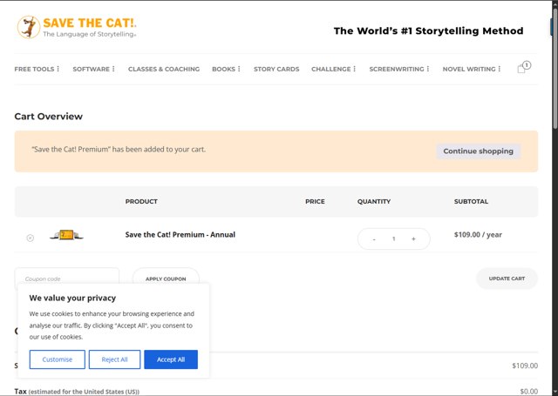Click the PRICE column header
Viewport: 558px width, 396px height.
coord(315,201)
